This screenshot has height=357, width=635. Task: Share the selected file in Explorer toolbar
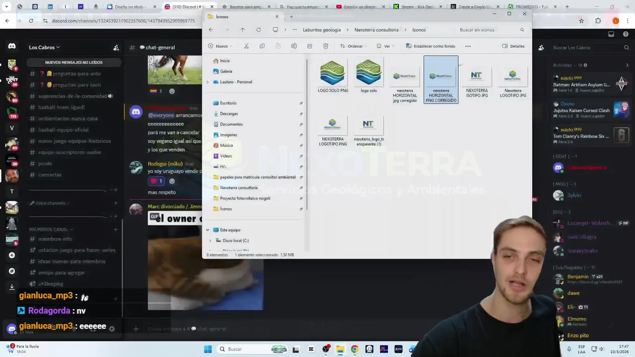click(x=310, y=46)
